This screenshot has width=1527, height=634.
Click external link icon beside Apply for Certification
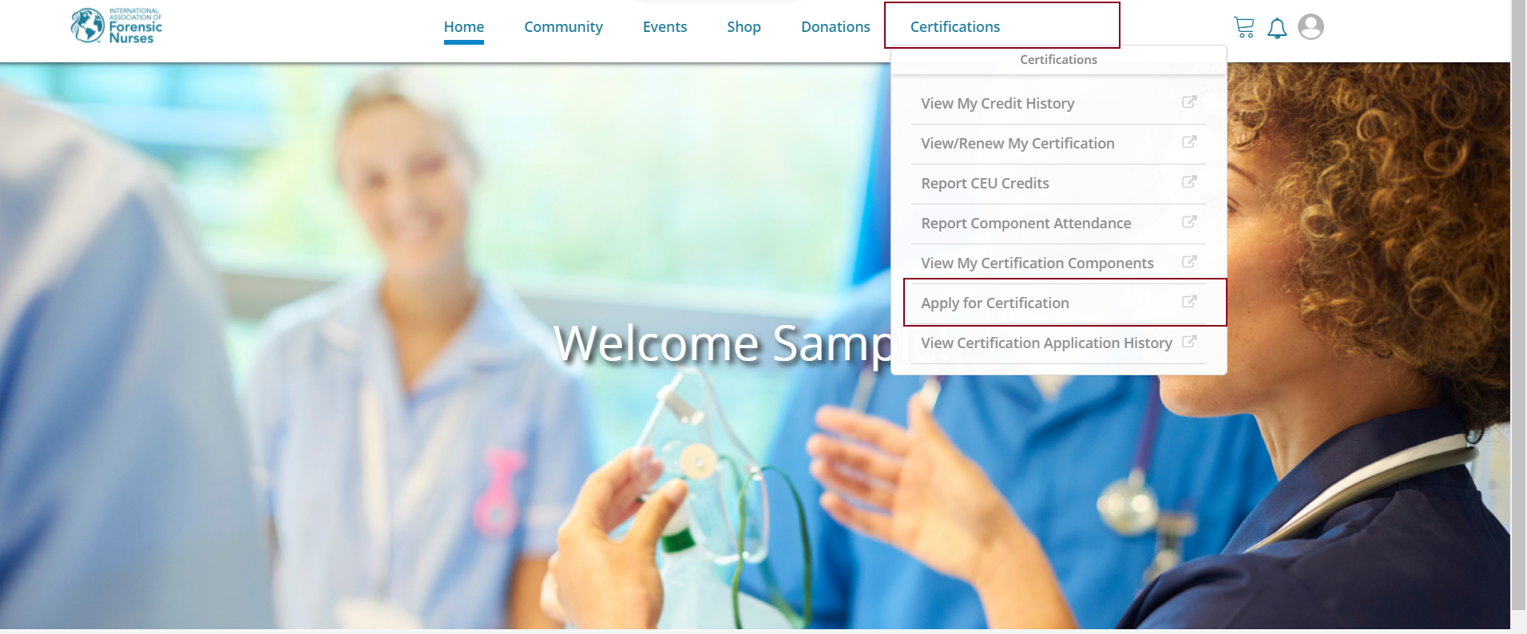[1189, 302]
